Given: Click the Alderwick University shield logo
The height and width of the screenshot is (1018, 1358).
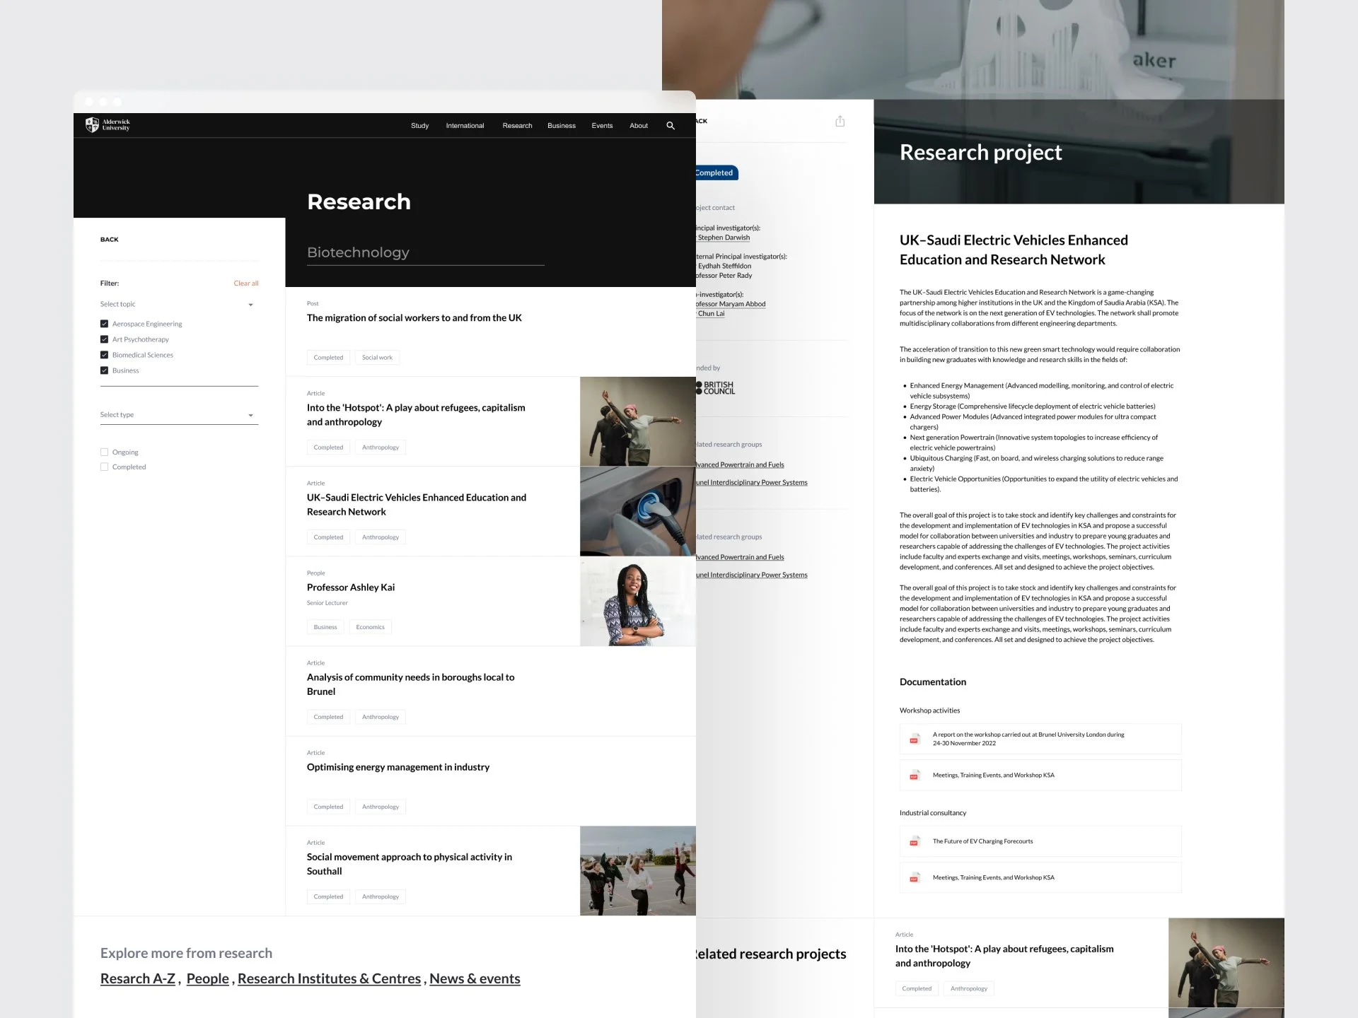Looking at the screenshot, I should (92, 125).
